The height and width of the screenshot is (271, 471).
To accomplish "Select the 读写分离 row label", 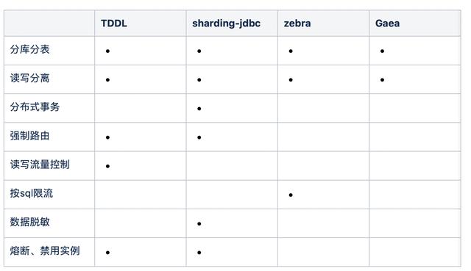I will point(29,79).
